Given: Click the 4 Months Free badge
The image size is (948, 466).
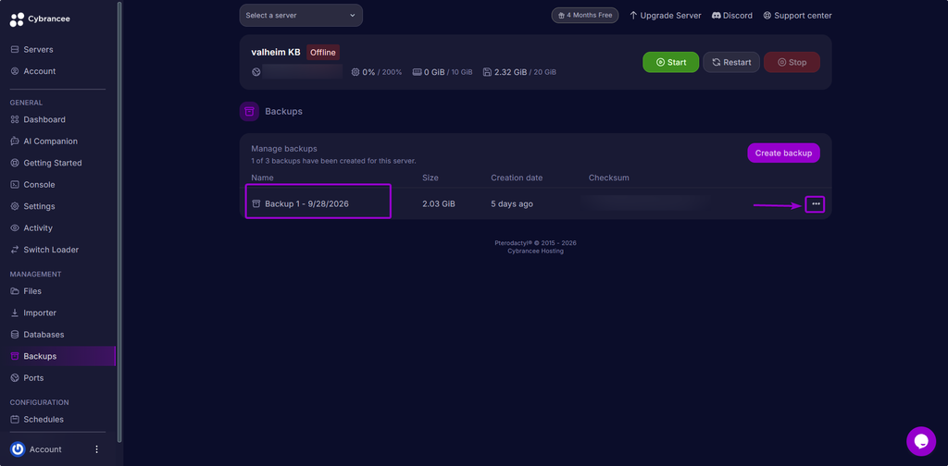Looking at the screenshot, I should pos(585,15).
